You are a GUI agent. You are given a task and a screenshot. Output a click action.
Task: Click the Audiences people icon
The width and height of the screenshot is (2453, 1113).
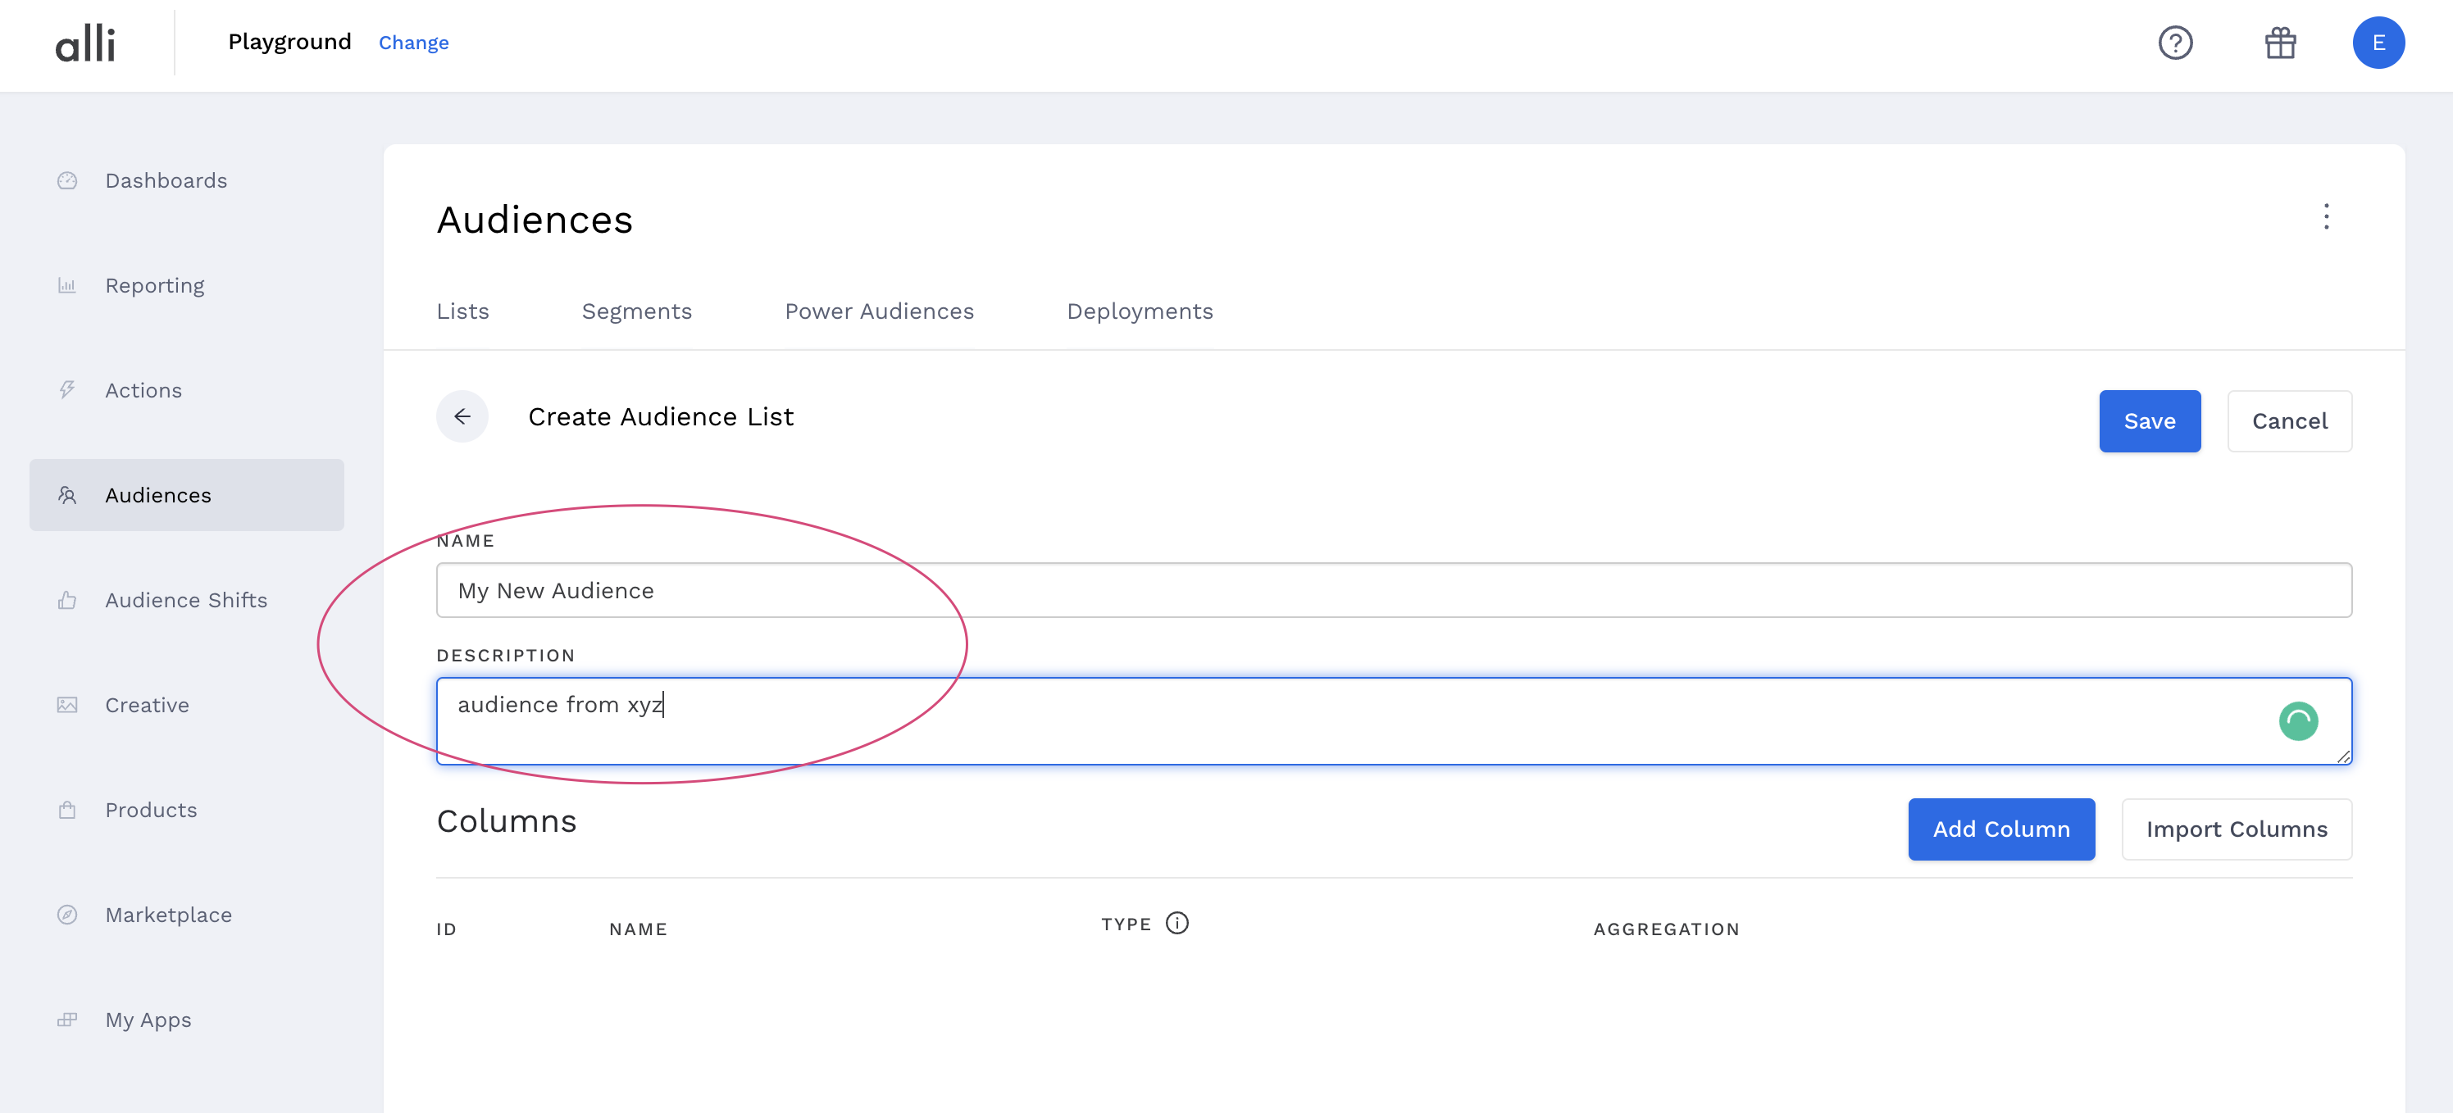click(x=66, y=495)
